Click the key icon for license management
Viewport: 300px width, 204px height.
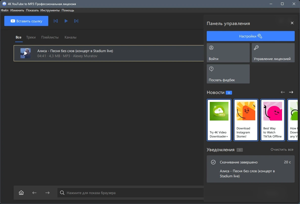tap(256, 48)
